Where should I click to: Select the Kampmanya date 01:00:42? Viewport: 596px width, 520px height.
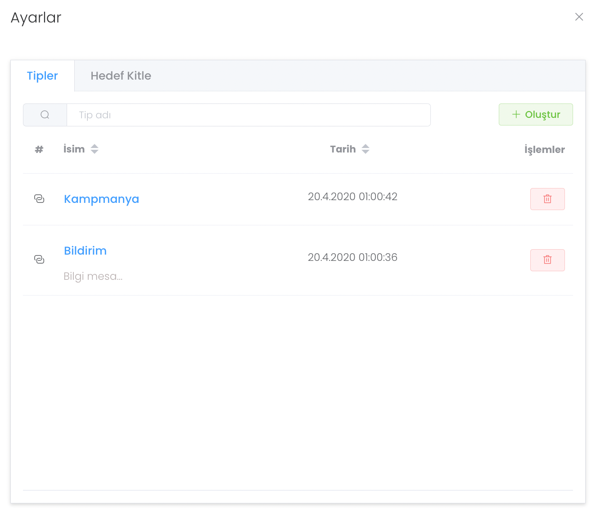(352, 197)
